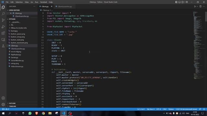Select the Python interpreter version
207x116 pixels.
pos(186,109)
